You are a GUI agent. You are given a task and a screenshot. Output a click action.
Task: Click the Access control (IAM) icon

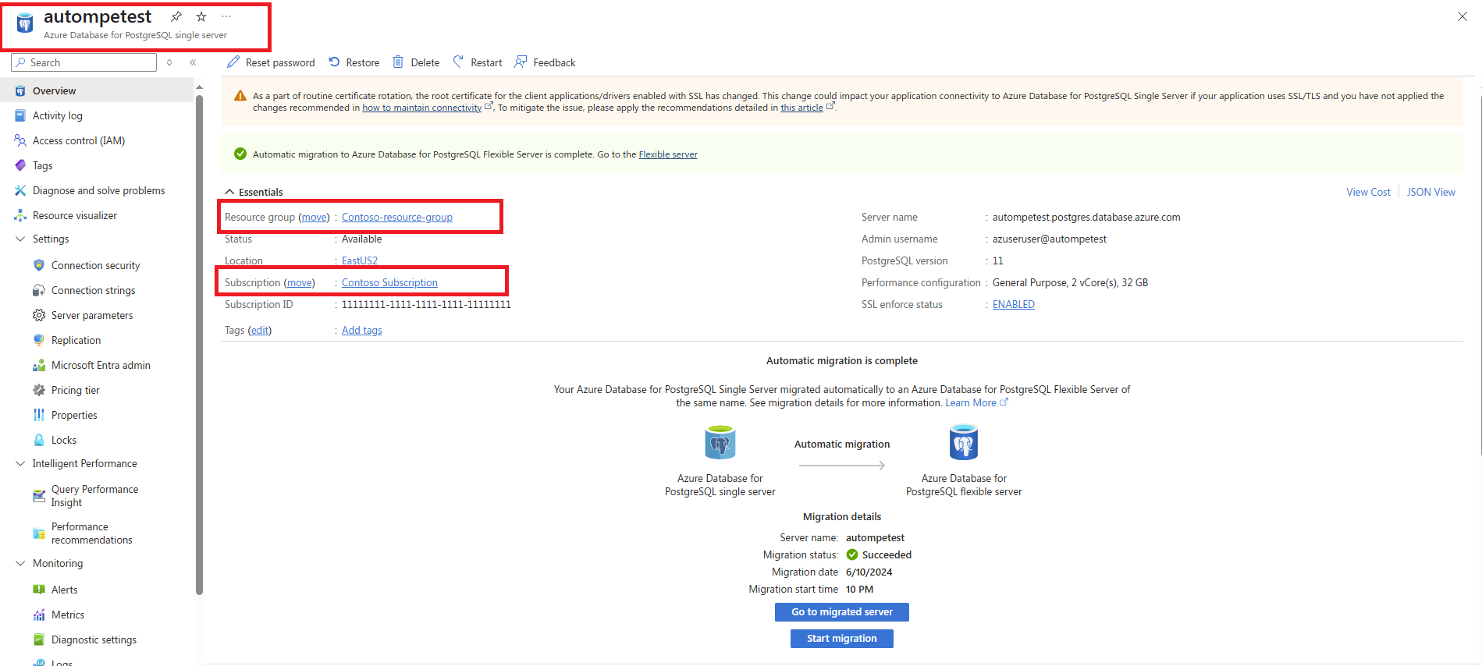click(20, 140)
